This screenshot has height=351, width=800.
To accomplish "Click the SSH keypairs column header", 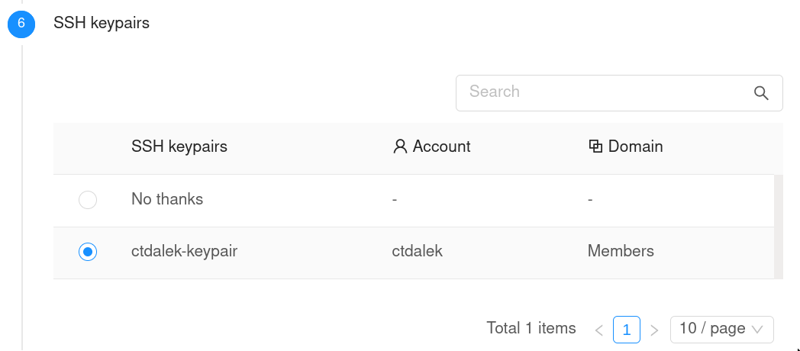I will (x=179, y=147).
